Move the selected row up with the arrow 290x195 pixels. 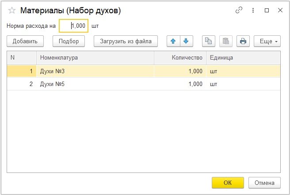click(173, 41)
